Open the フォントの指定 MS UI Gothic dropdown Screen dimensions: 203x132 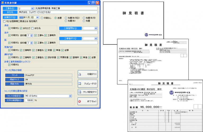[x=70, y=96]
